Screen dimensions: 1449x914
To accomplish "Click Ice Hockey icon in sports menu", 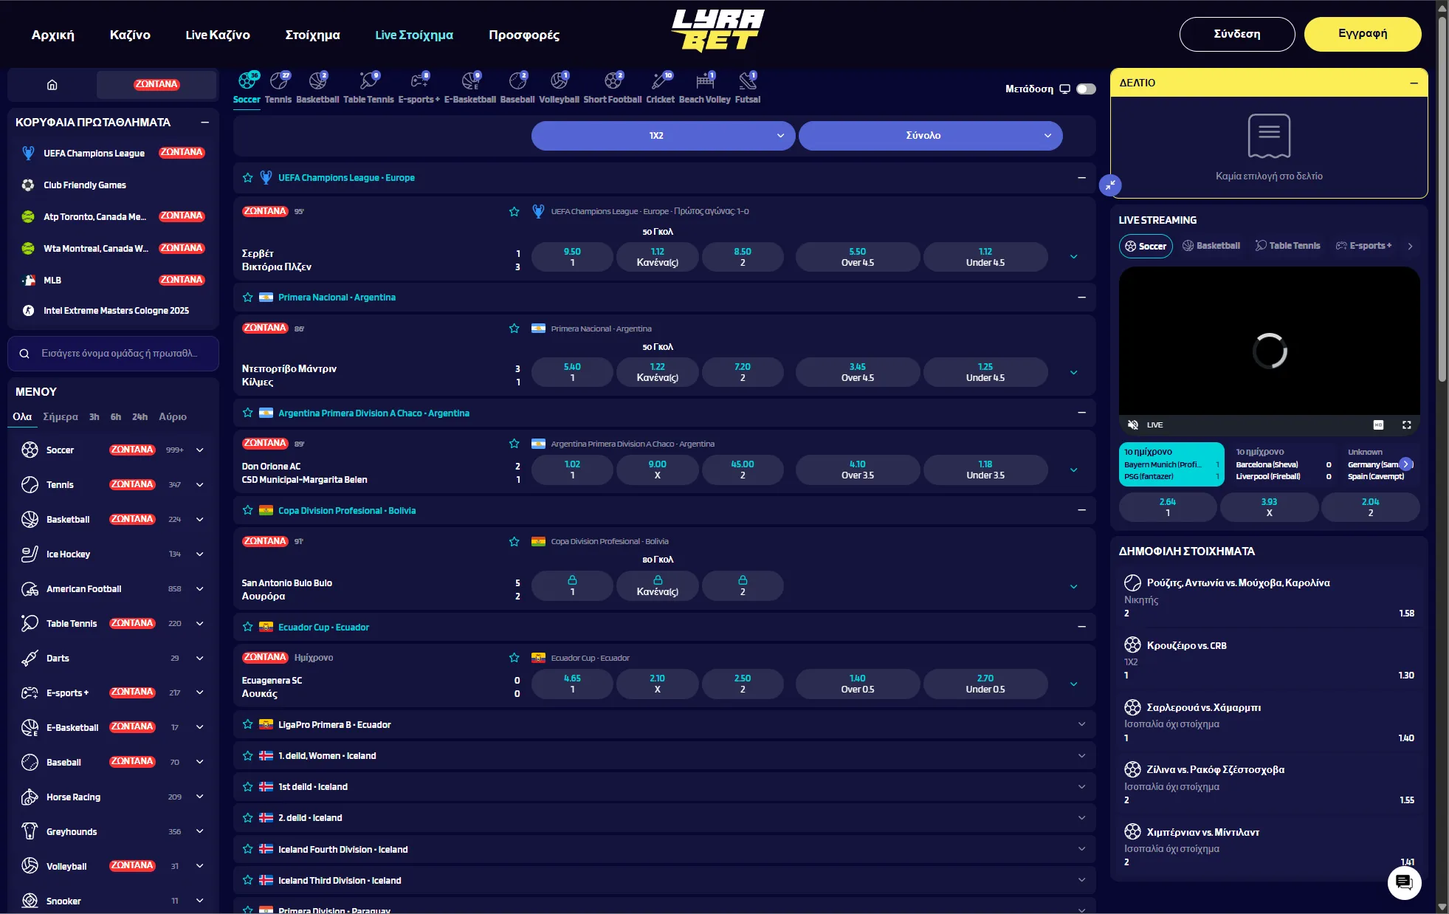I will pos(30,554).
